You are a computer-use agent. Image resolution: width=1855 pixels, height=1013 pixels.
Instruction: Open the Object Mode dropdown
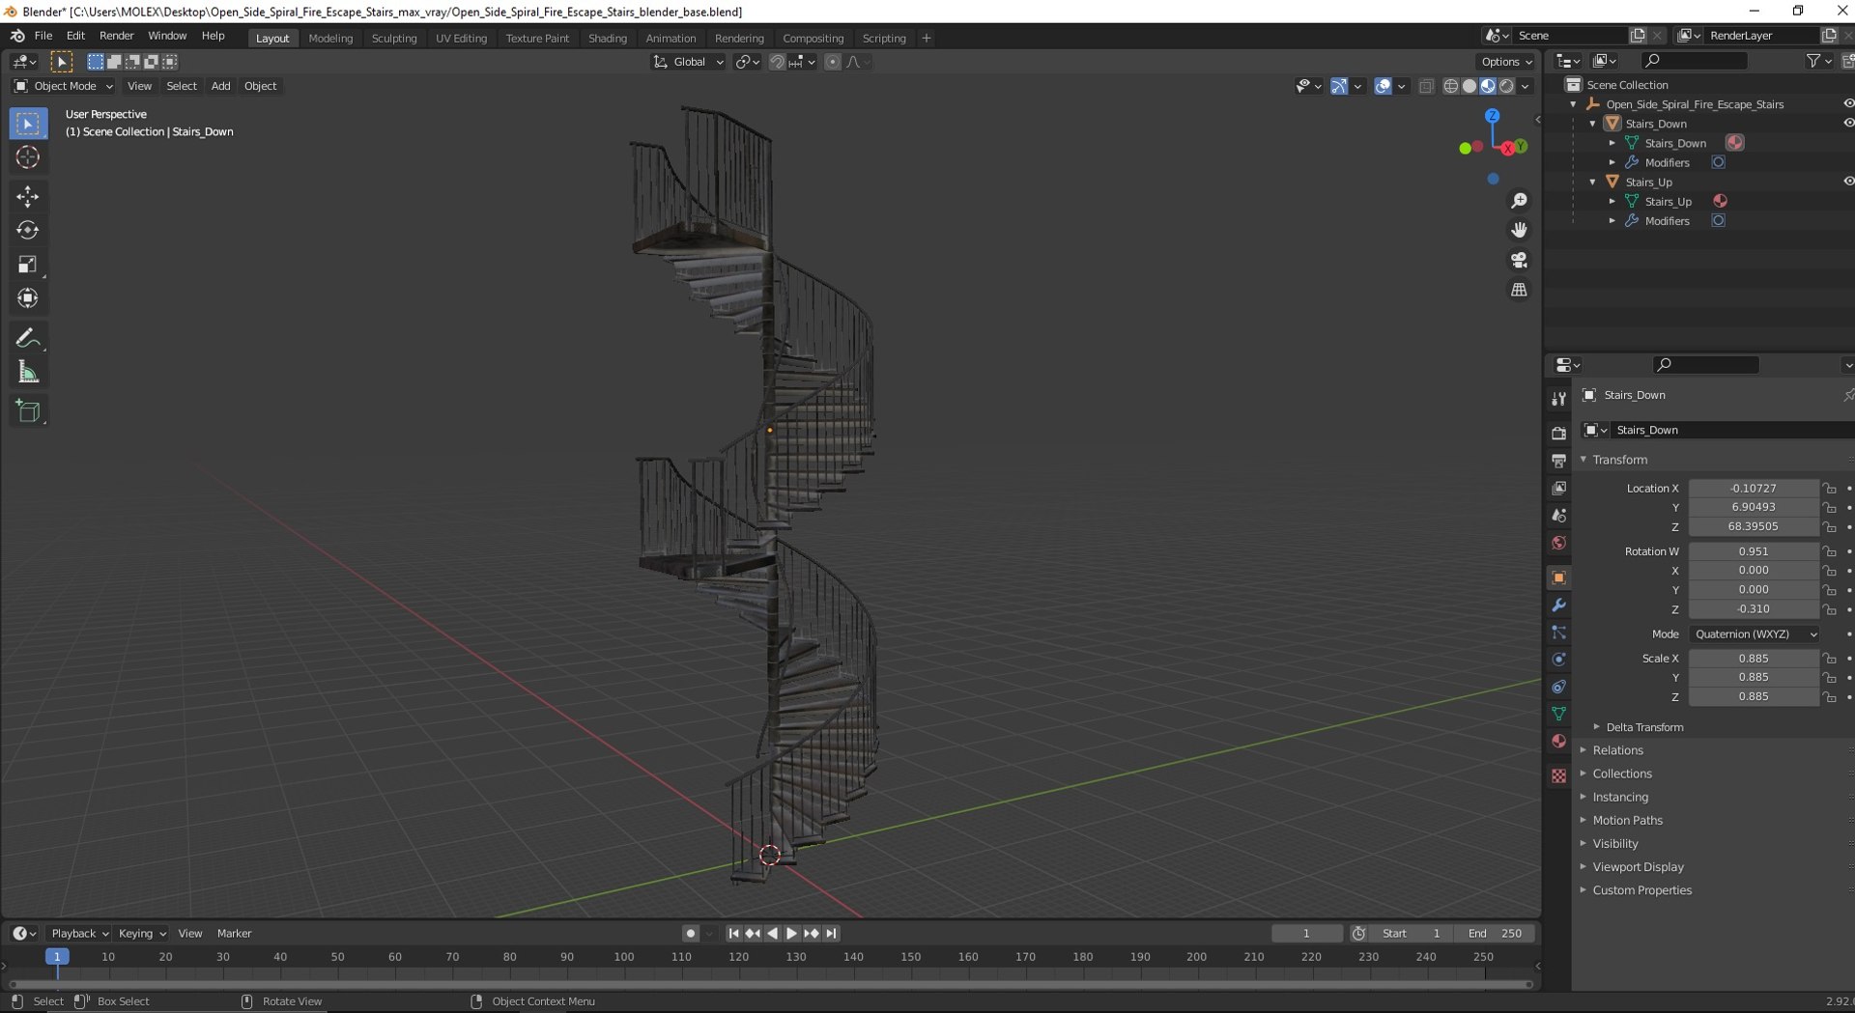[x=63, y=86]
